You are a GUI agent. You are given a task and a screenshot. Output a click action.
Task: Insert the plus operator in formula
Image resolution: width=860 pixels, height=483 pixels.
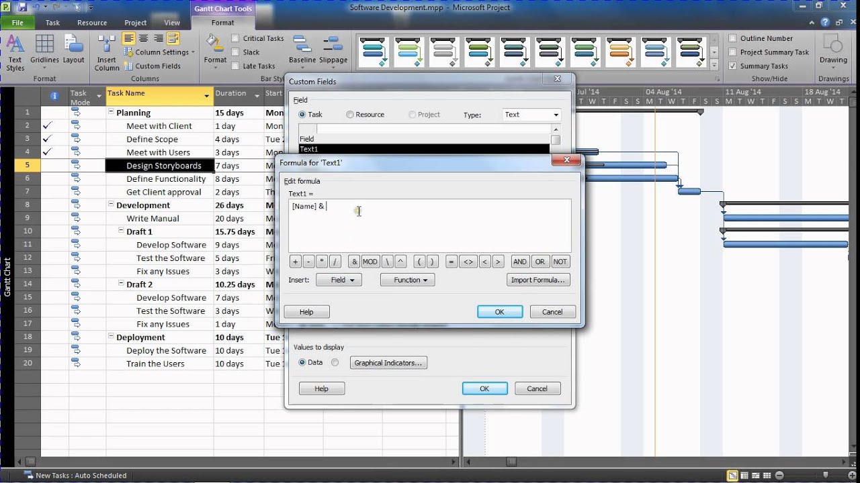[x=295, y=262]
